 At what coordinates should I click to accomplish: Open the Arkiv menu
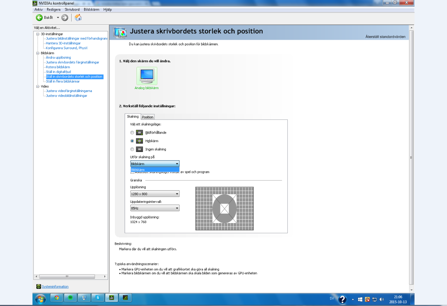point(38,9)
